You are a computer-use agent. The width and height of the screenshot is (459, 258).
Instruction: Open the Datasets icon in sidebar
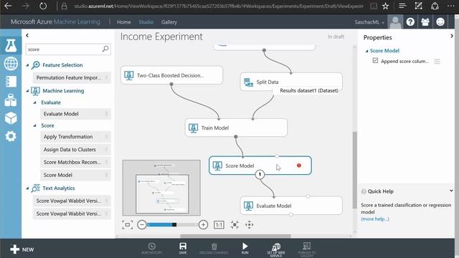(x=11, y=100)
